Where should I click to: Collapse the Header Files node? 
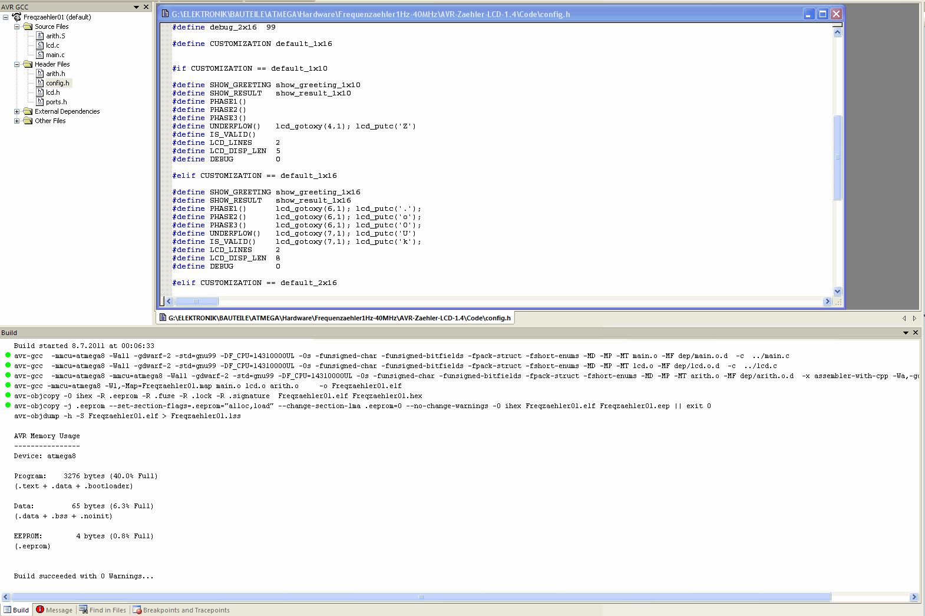click(x=17, y=64)
